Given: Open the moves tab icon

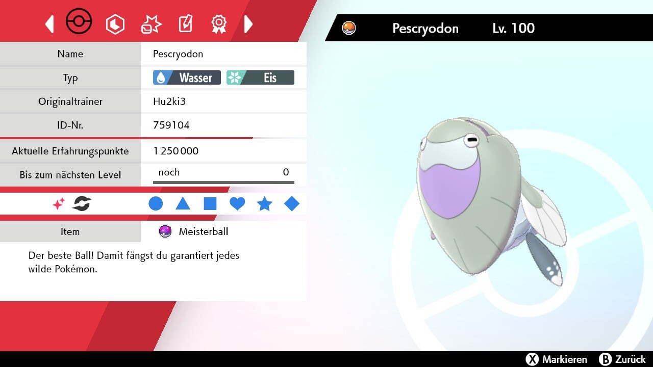Looking at the screenshot, I should (151, 24).
